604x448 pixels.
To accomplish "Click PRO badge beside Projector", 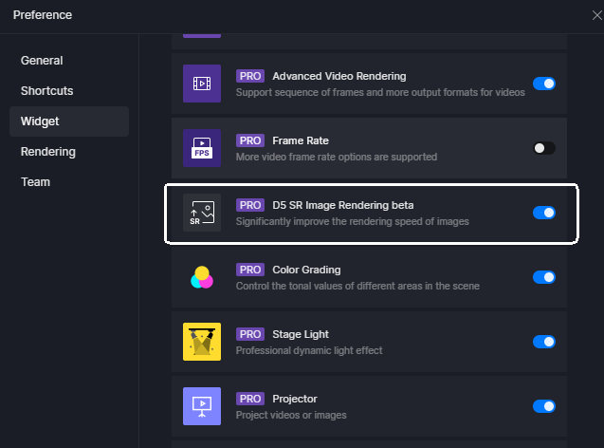I will pyautogui.click(x=250, y=399).
